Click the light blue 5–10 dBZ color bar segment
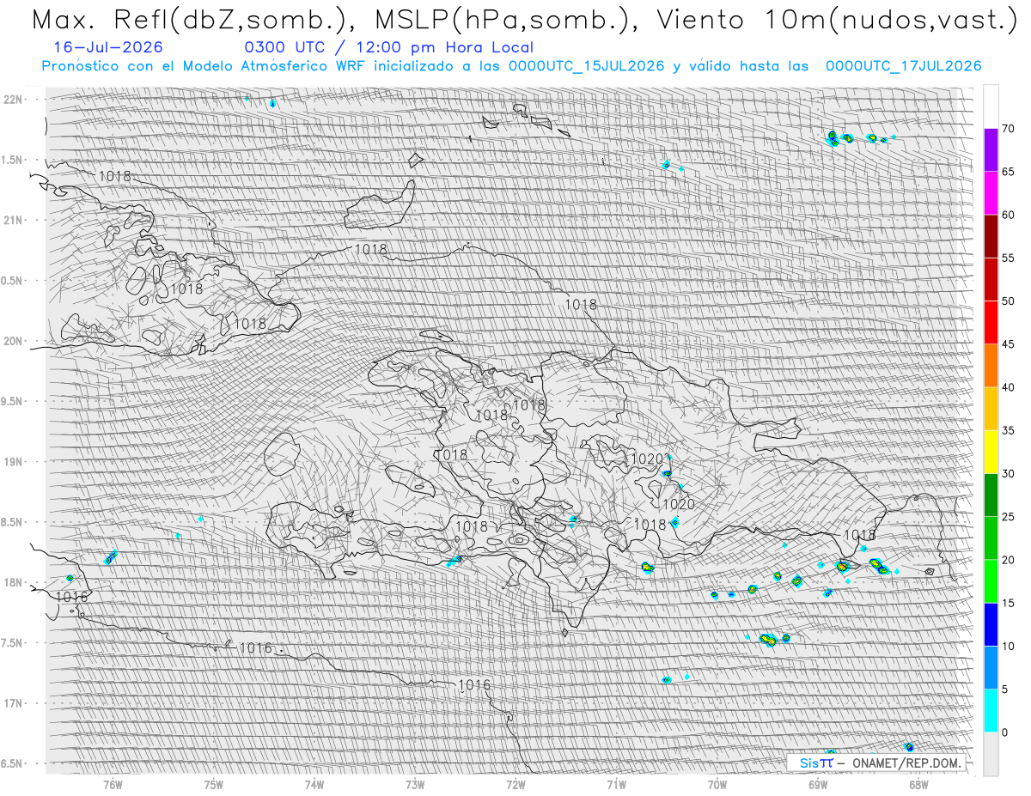 (x=991, y=667)
